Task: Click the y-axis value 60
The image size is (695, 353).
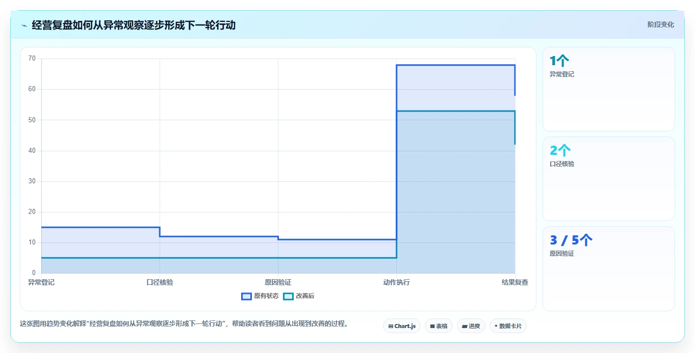Action: (x=32, y=89)
